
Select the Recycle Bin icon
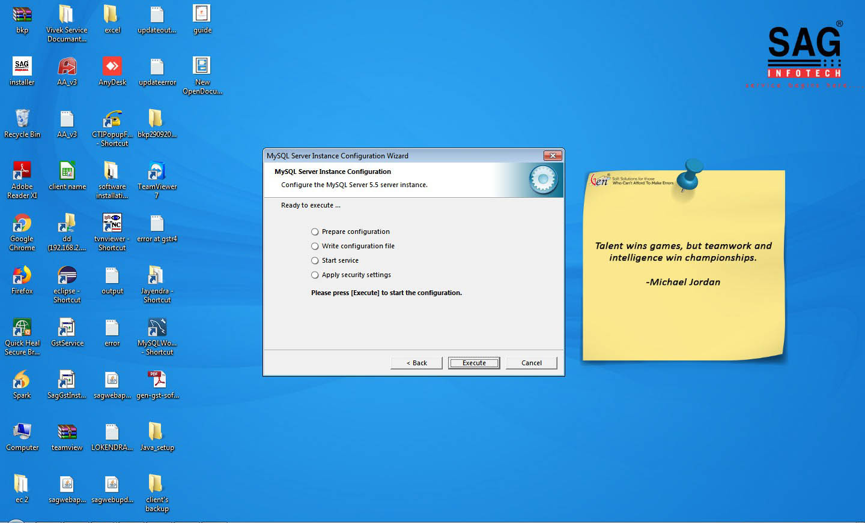[22, 119]
